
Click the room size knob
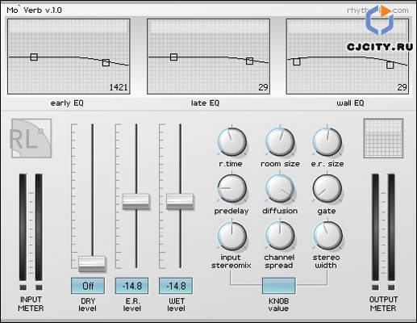[280, 142]
